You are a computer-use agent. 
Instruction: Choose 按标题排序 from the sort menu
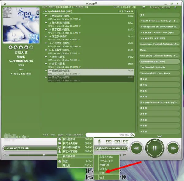pyautogui.click(x=75, y=139)
